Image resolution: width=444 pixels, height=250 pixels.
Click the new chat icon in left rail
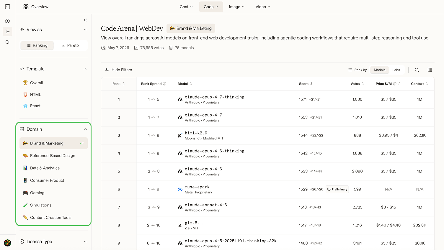pos(8,21)
